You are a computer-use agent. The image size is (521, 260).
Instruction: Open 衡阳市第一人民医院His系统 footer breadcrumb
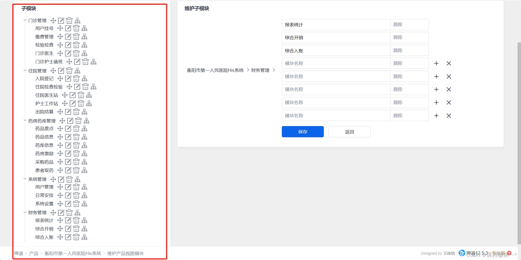[x=73, y=253]
